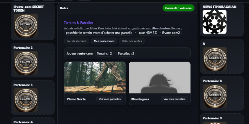Viewport: 249px width, 124px height.
Task: Switch to Tous les terrains tab
Action: pos(77,41)
